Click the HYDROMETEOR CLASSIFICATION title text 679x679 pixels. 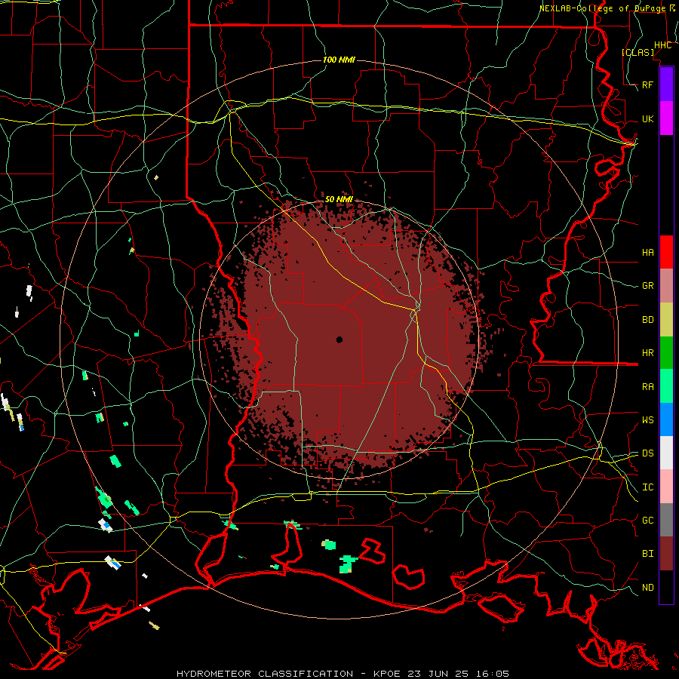265,674
